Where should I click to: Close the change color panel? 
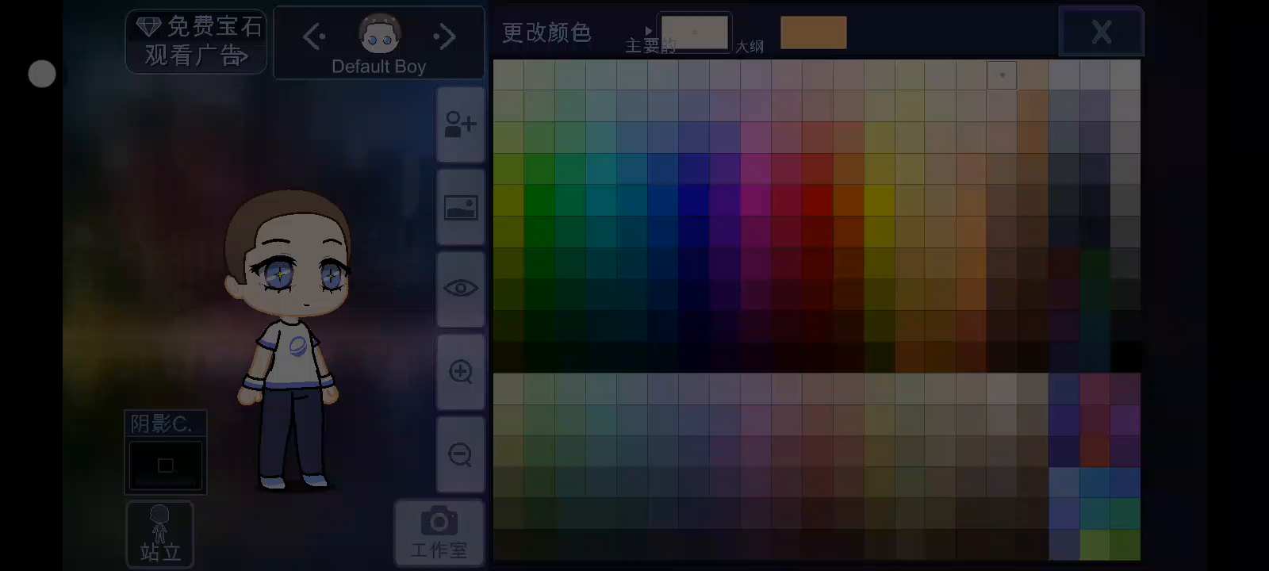pyautogui.click(x=1101, y=33)
